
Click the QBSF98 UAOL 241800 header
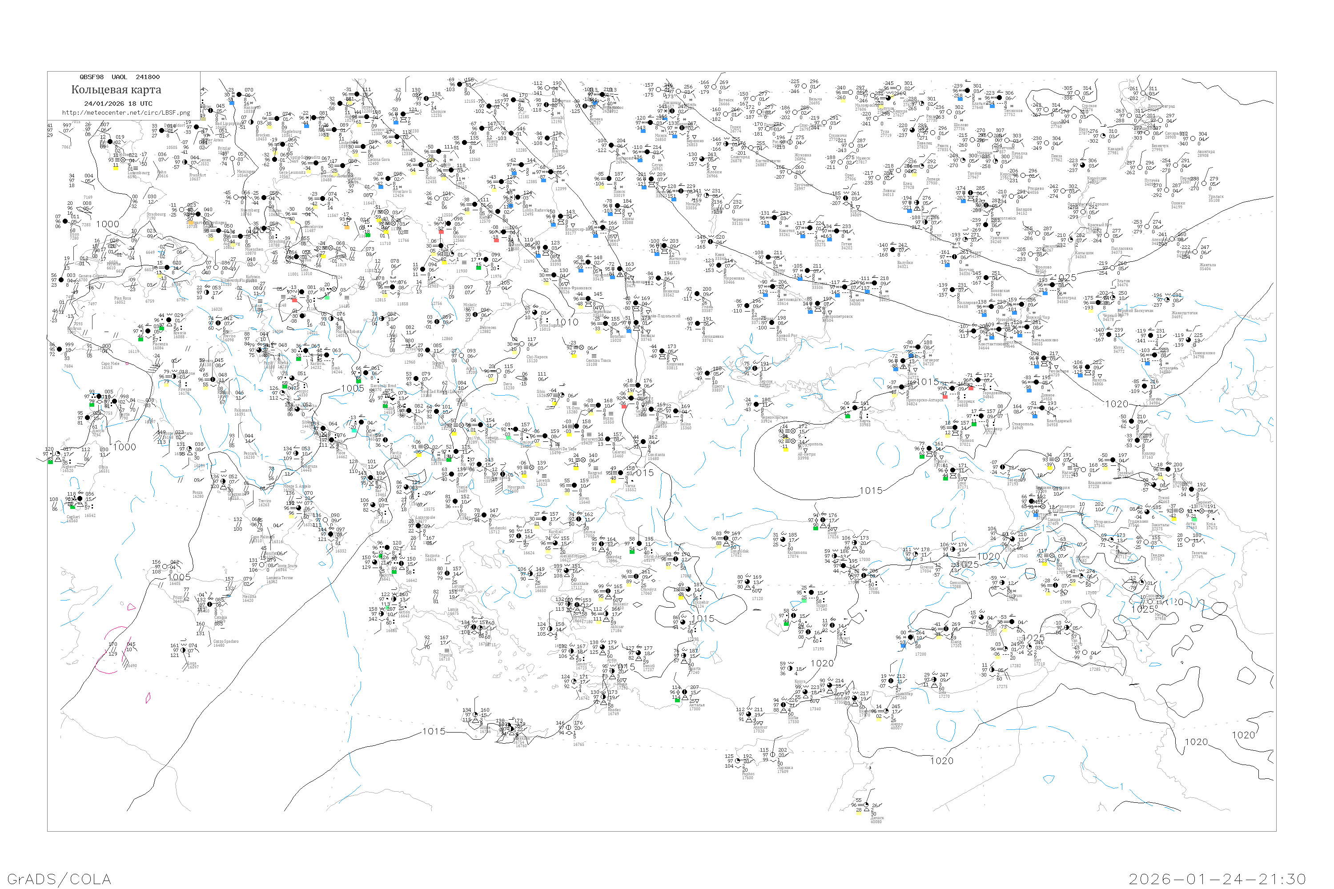point(119,77)
